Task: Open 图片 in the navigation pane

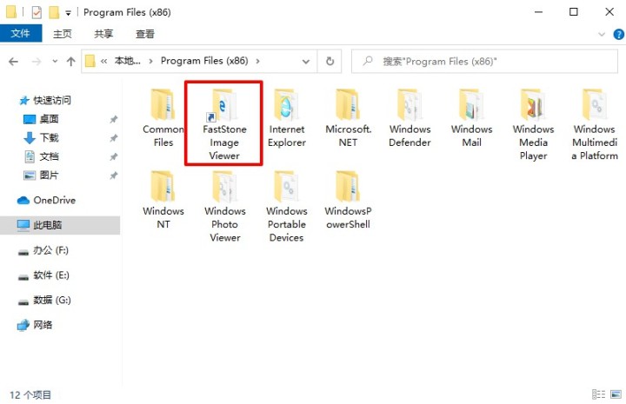Action: click(49, 176)
